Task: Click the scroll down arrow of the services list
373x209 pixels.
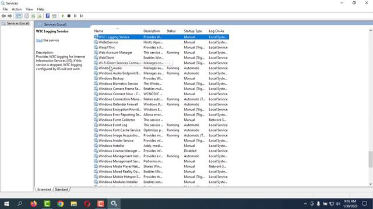Action: [x=371, y=184]
